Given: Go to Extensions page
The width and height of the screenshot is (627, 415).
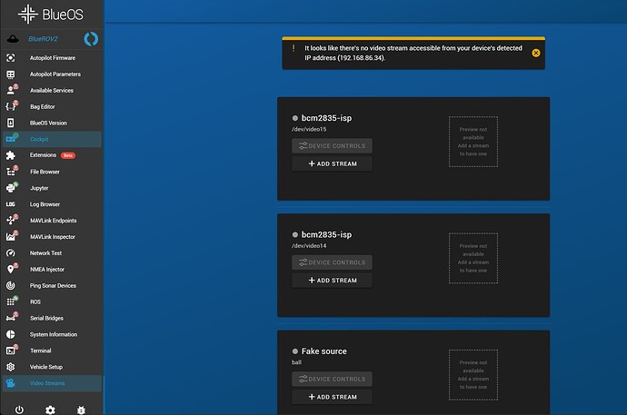Looking at the screenshot, I should (x=44, y=155).
